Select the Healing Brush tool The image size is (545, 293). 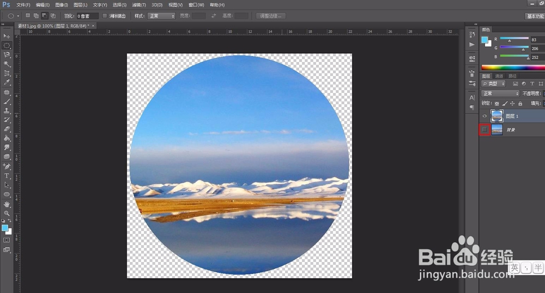click(x=7, y=92)
